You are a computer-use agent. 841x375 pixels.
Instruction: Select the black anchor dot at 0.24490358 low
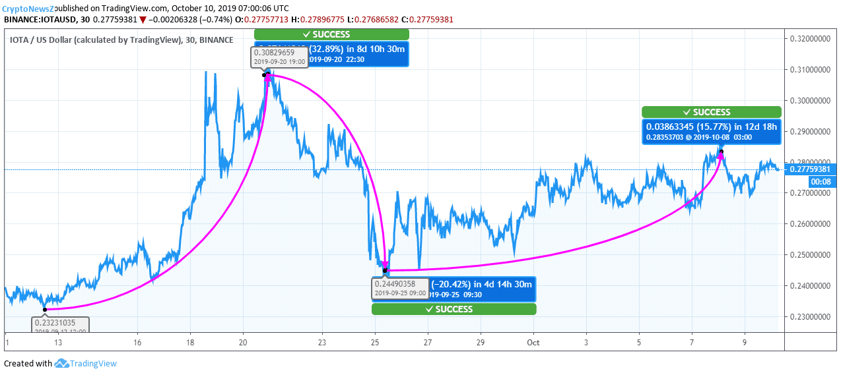385,270
